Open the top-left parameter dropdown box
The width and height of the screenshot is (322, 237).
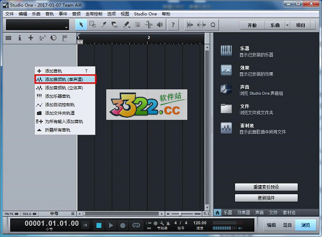point(38,25)
